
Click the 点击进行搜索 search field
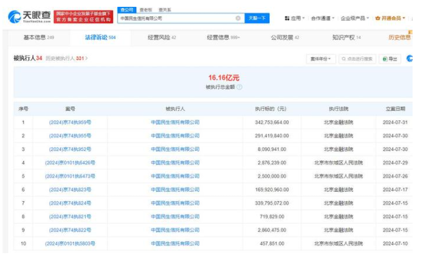pyautogui.click(x=357, y=59)
